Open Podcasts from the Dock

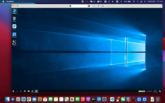(88, 99)
